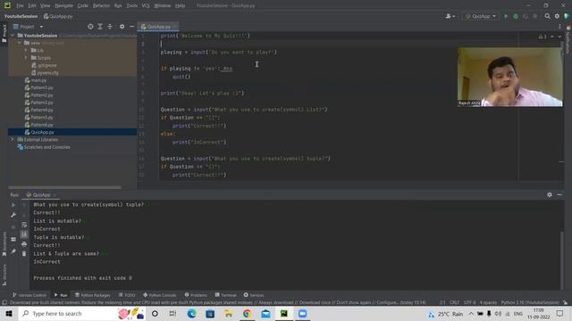Open Version Control tool window
572x321 pixels.
[29, 295]
